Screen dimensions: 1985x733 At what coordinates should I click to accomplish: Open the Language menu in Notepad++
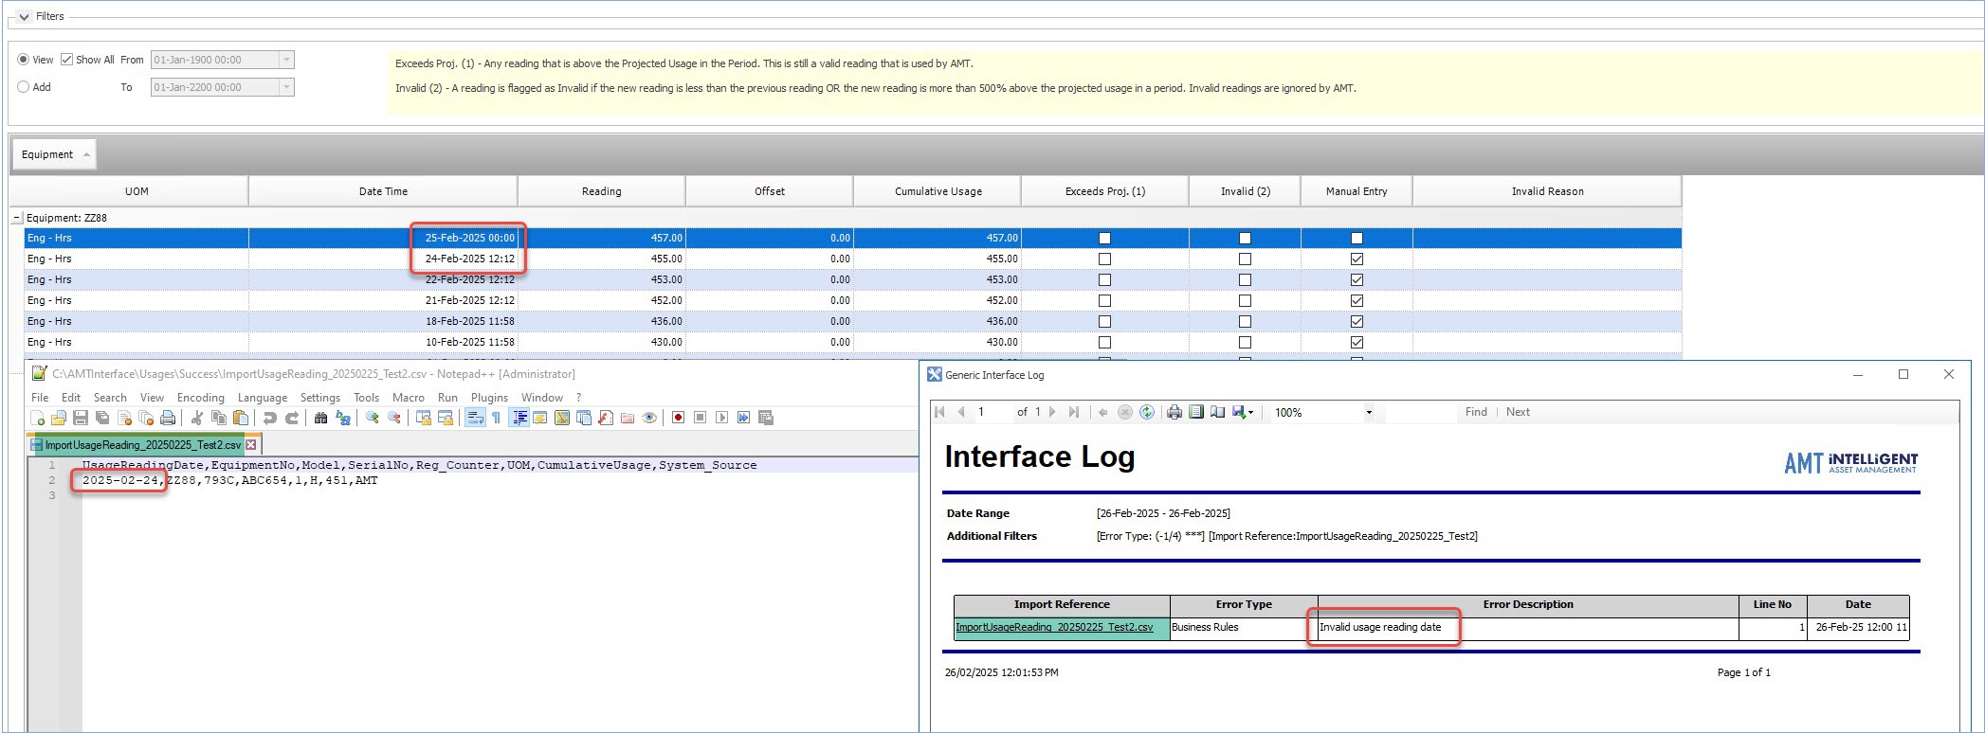(263, 398)
